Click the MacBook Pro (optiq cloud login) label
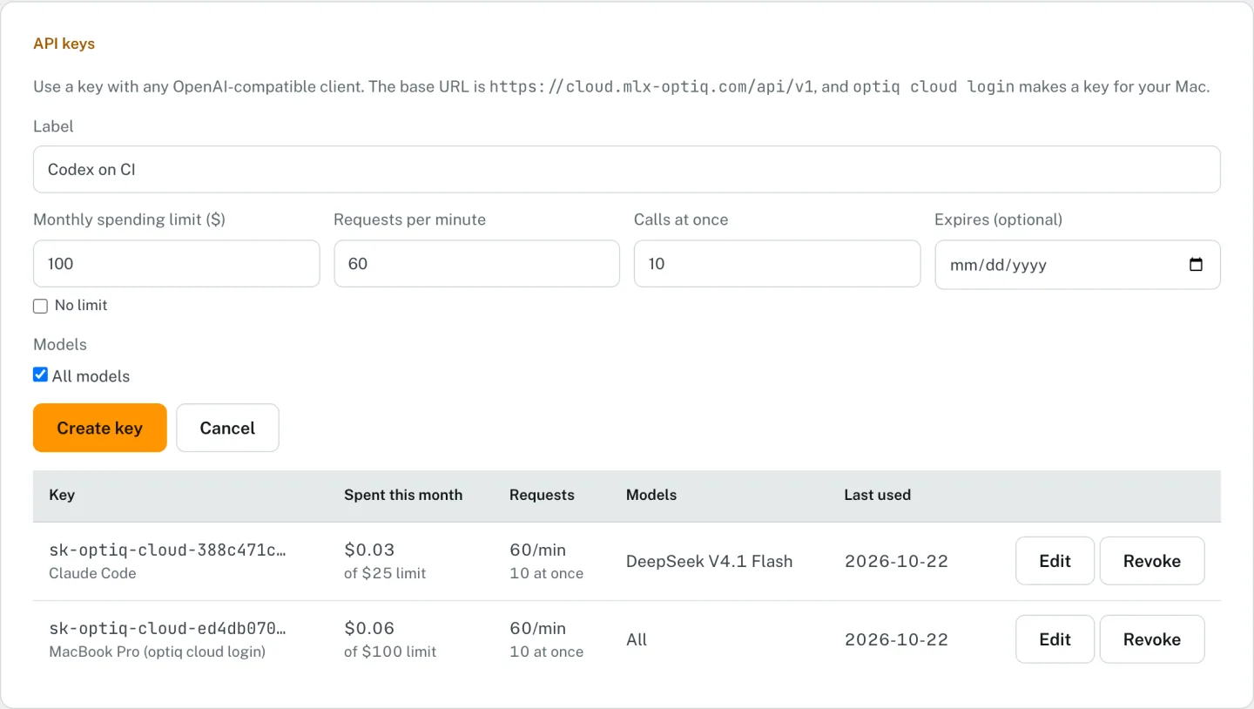 click(x=158, y=652)
